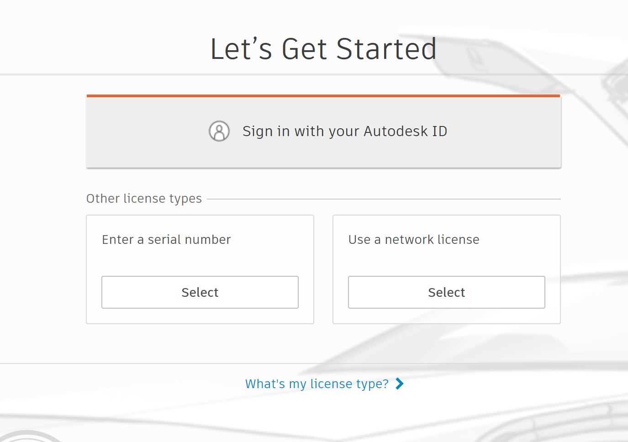Sign in with your Autodesk ID

click(x=344, y=132)
